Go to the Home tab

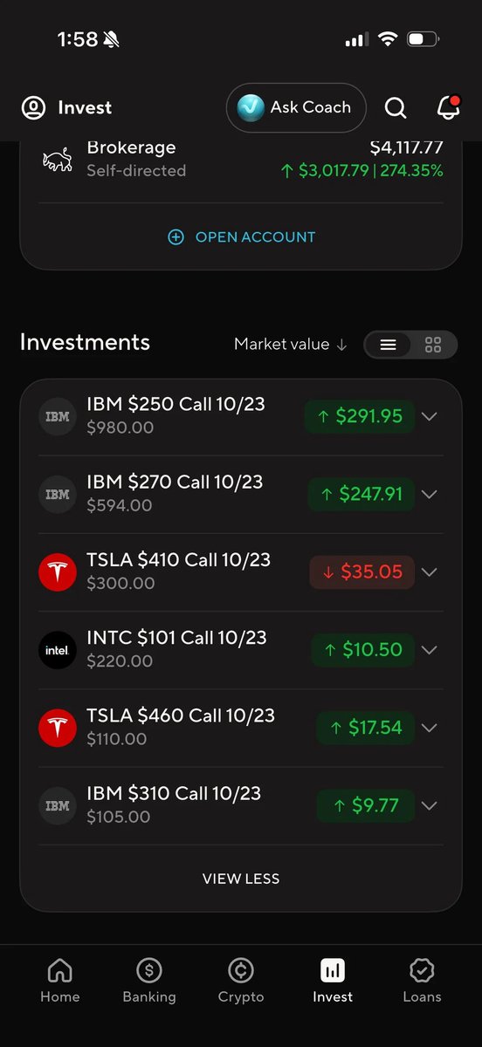pyautogui.click(x=59, y=981)
